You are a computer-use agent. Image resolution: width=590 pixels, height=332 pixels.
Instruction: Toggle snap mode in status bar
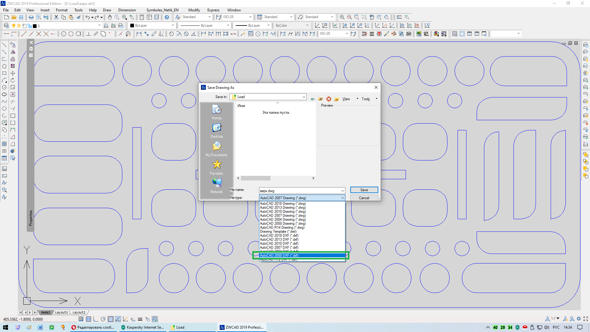pyautogui.click(x=81, y=319)
